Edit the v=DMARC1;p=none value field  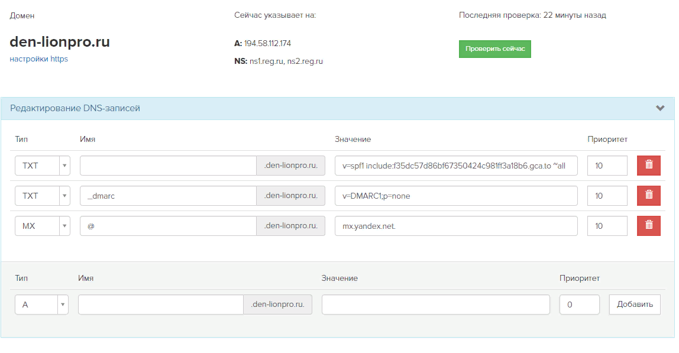456,196
